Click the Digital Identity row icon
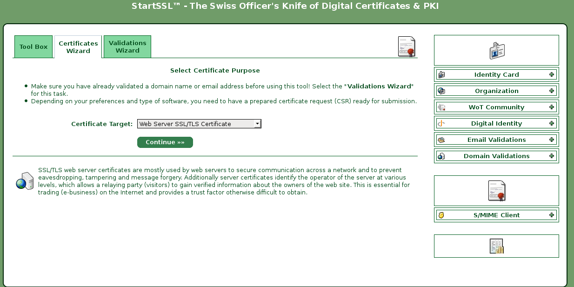574x287 pixels. (x=441, y=123)
